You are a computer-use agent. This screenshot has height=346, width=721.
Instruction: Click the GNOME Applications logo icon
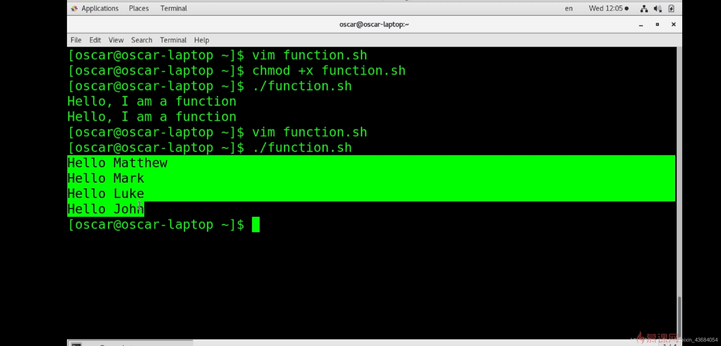(x=74, y=9)
